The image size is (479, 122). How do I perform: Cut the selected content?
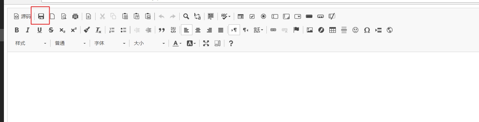tap(102, 16)
